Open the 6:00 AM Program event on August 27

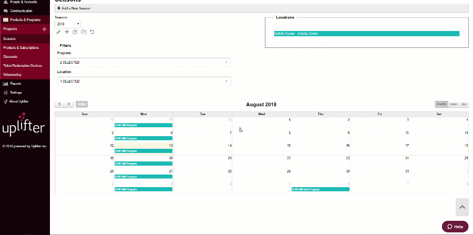coord(143,177)
